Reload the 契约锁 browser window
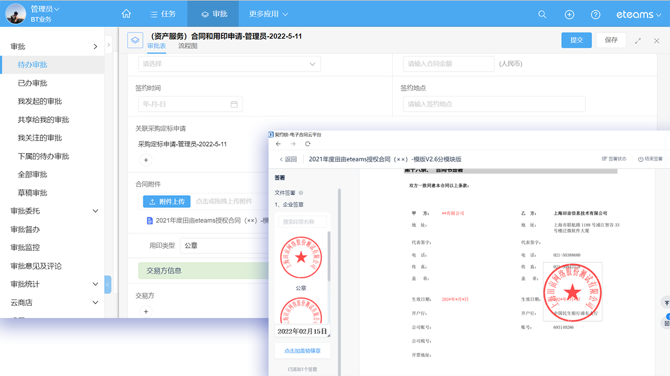670x376 pixels. (308, 144)
